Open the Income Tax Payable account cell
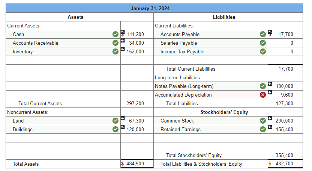The image size is (312, 171). (x=211, y=51)
